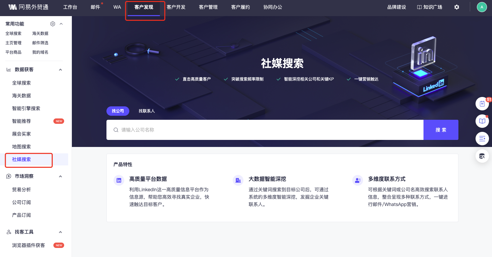This screenshot has height=257, width=492.
Task: Click the 请输入公司名称 search field
Action: [265, 130]
